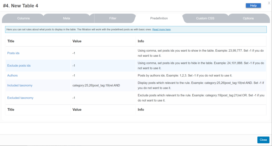Image resolution: width=272 pixels, height=146 pixels.
Task: Open the Options tab
Action: point(248,19)
